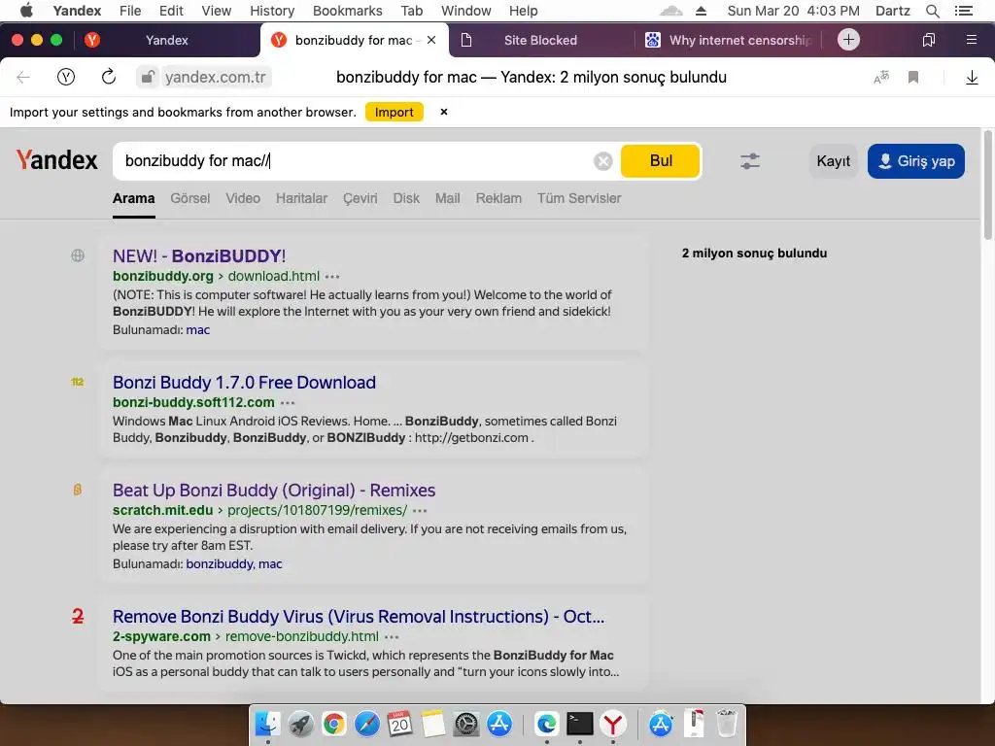Open the bookmarks panel icon in the tab bar
Screen dimensions: 995x746
click(928, 40)
